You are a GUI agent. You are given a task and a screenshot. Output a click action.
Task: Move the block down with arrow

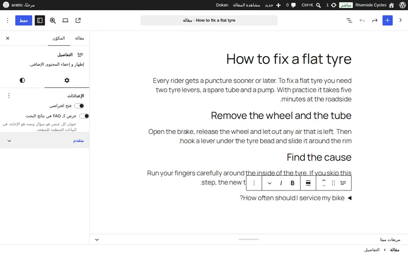click(x=324, y=186)
